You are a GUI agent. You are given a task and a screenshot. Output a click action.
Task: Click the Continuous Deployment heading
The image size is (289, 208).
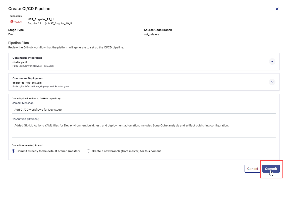[28, 79]
